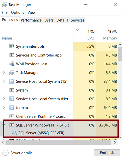Click the Client Server Runtime Process icon
This screenshot has height=159, width=122.
tap(12, 116)
